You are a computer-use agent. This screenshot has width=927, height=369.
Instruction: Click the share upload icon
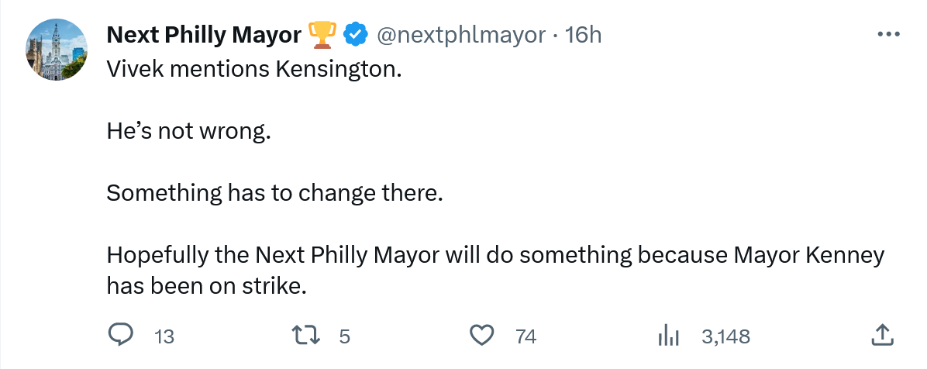[882, 335]
